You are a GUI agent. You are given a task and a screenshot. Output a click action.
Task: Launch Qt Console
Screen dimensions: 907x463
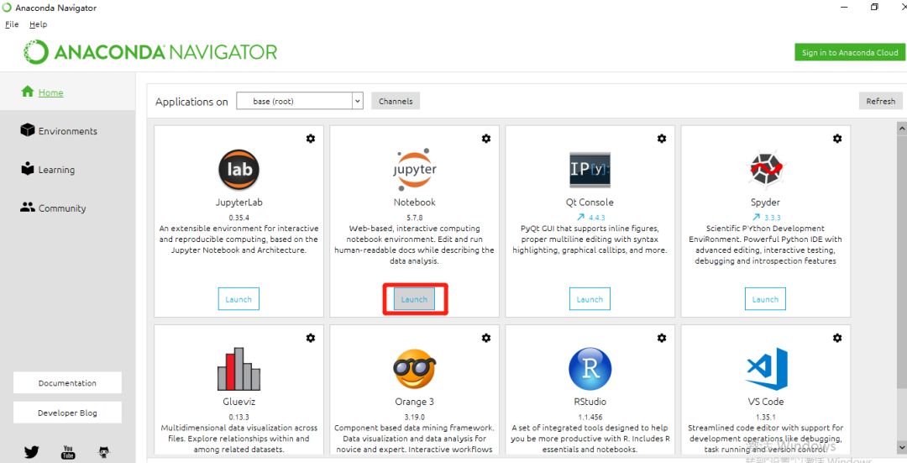coord(590,299)
